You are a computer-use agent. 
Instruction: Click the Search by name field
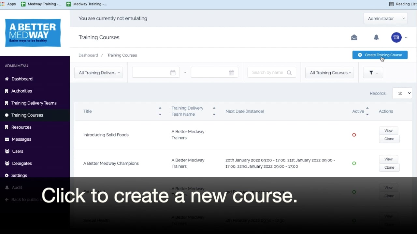(272, 72)
